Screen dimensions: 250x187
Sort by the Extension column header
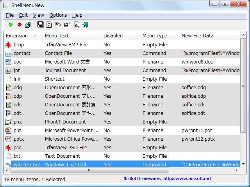[x=23, y=35]
